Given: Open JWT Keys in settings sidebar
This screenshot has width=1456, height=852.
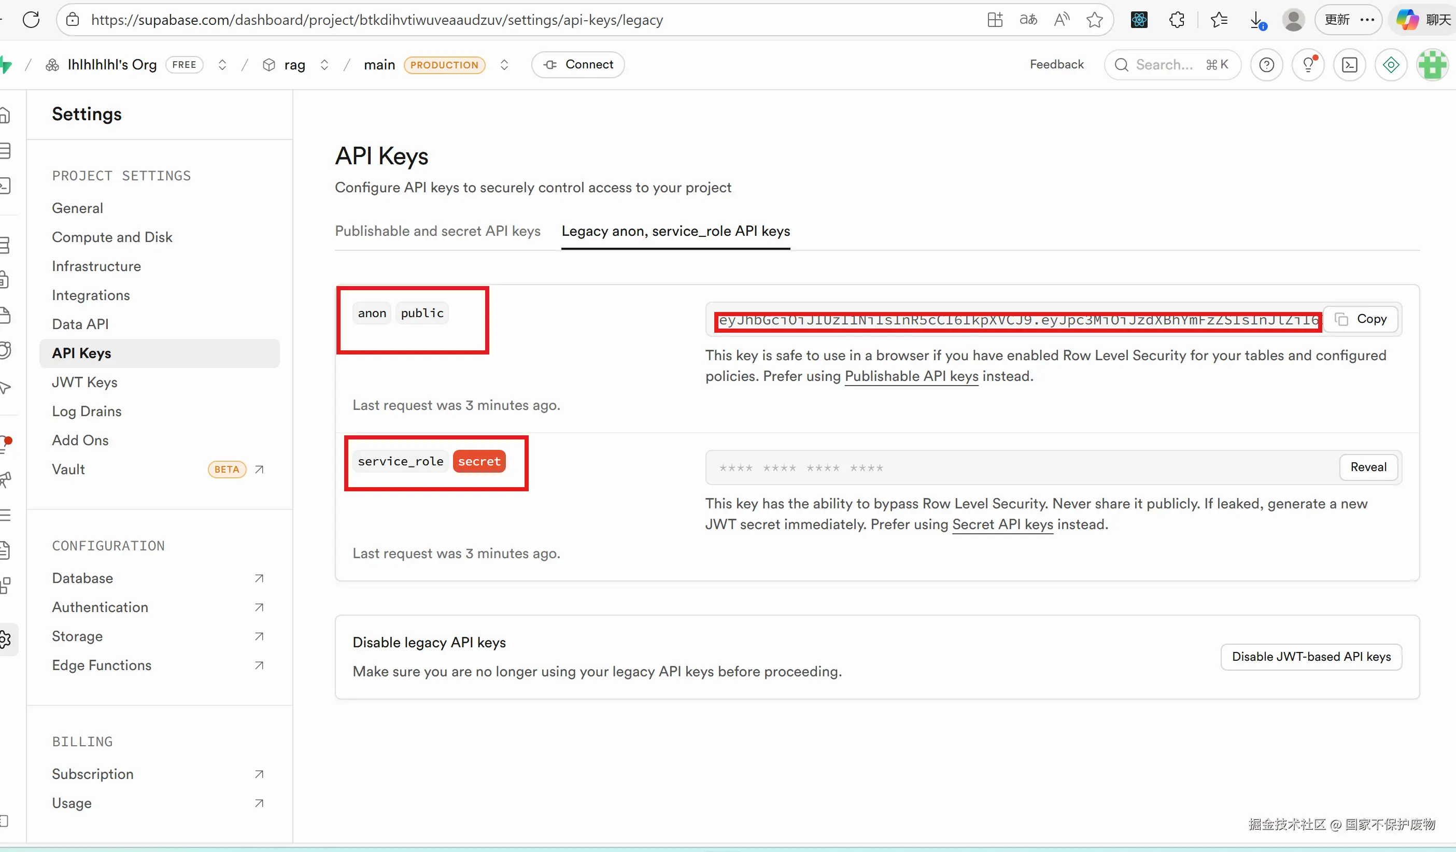Looking at the screenshot, I should [x=84, y=382].
